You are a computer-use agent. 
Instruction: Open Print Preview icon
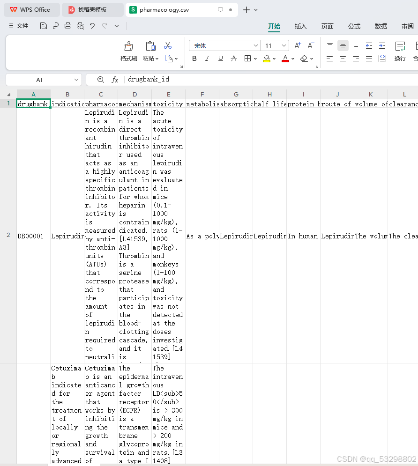(x=80, y=26)
